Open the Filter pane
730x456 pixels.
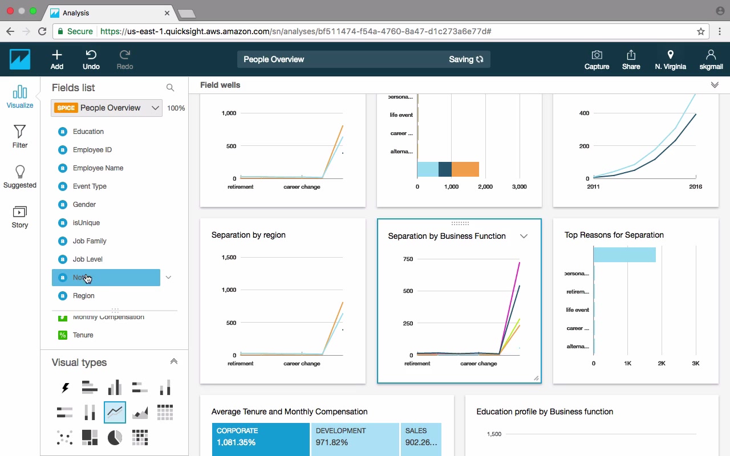point(20,136)
